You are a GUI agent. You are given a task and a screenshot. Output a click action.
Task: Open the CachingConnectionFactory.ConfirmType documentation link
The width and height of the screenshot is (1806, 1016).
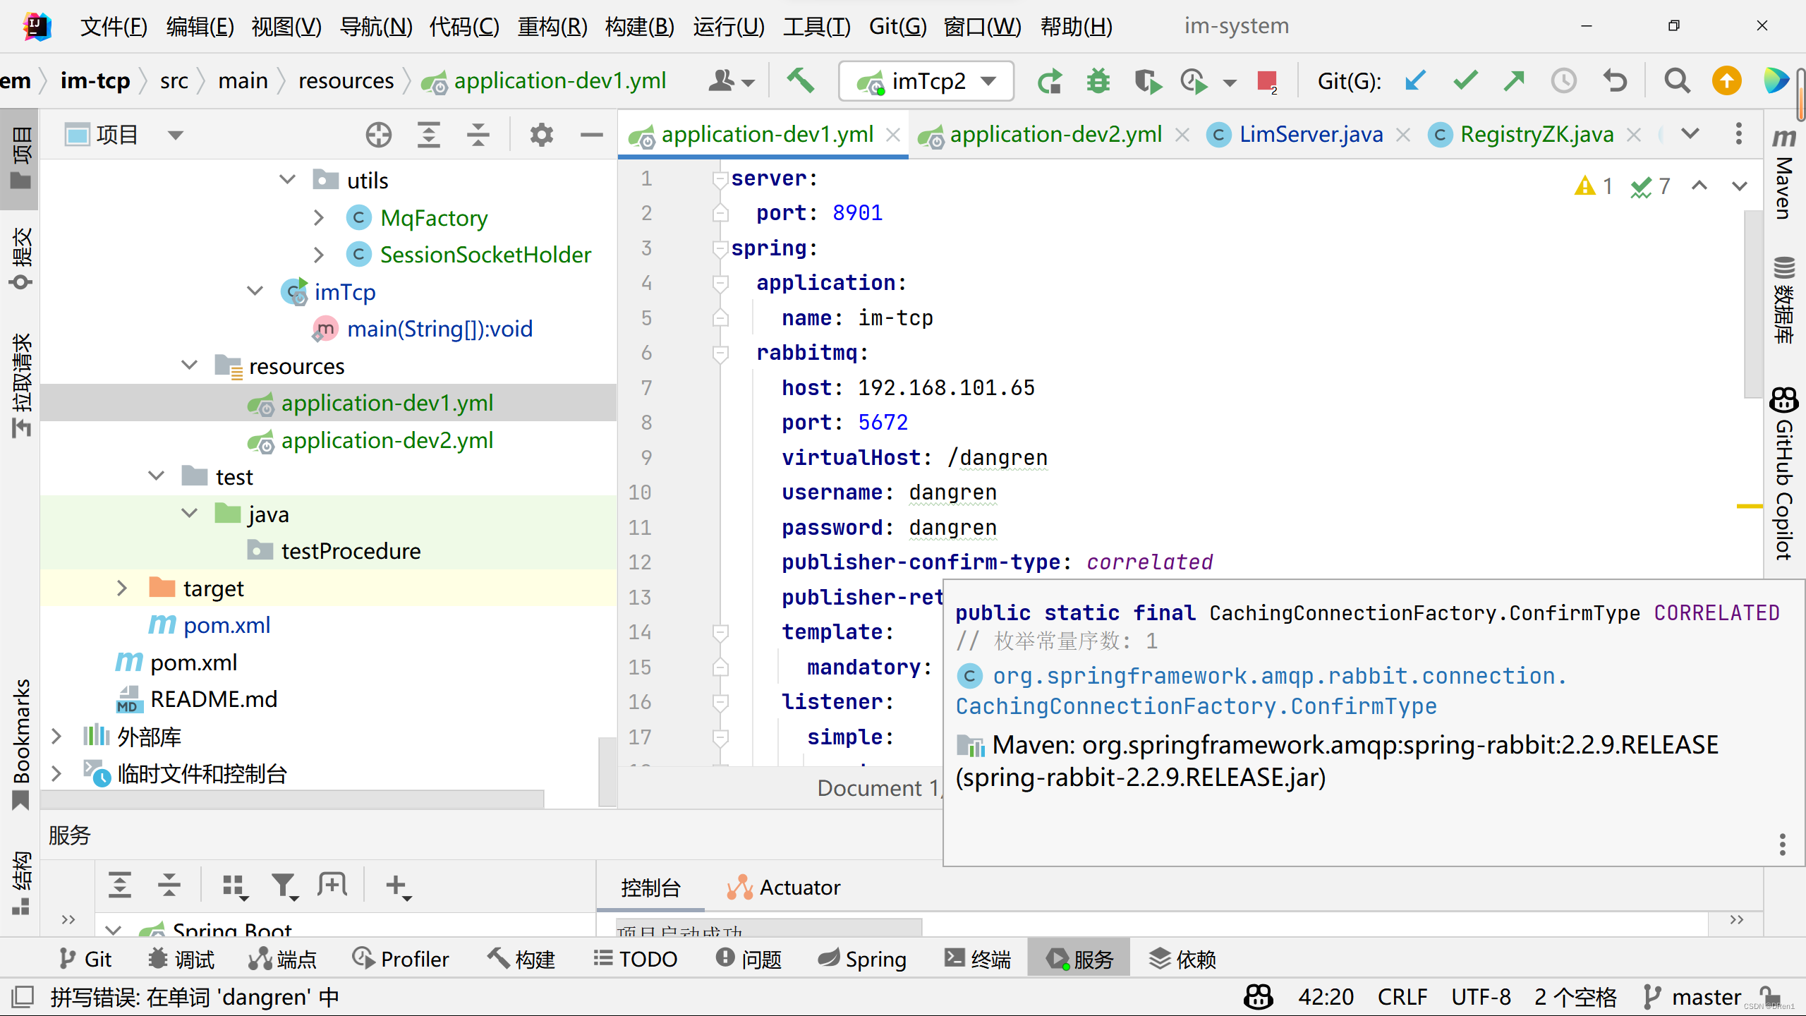(x=1270, y=676)
